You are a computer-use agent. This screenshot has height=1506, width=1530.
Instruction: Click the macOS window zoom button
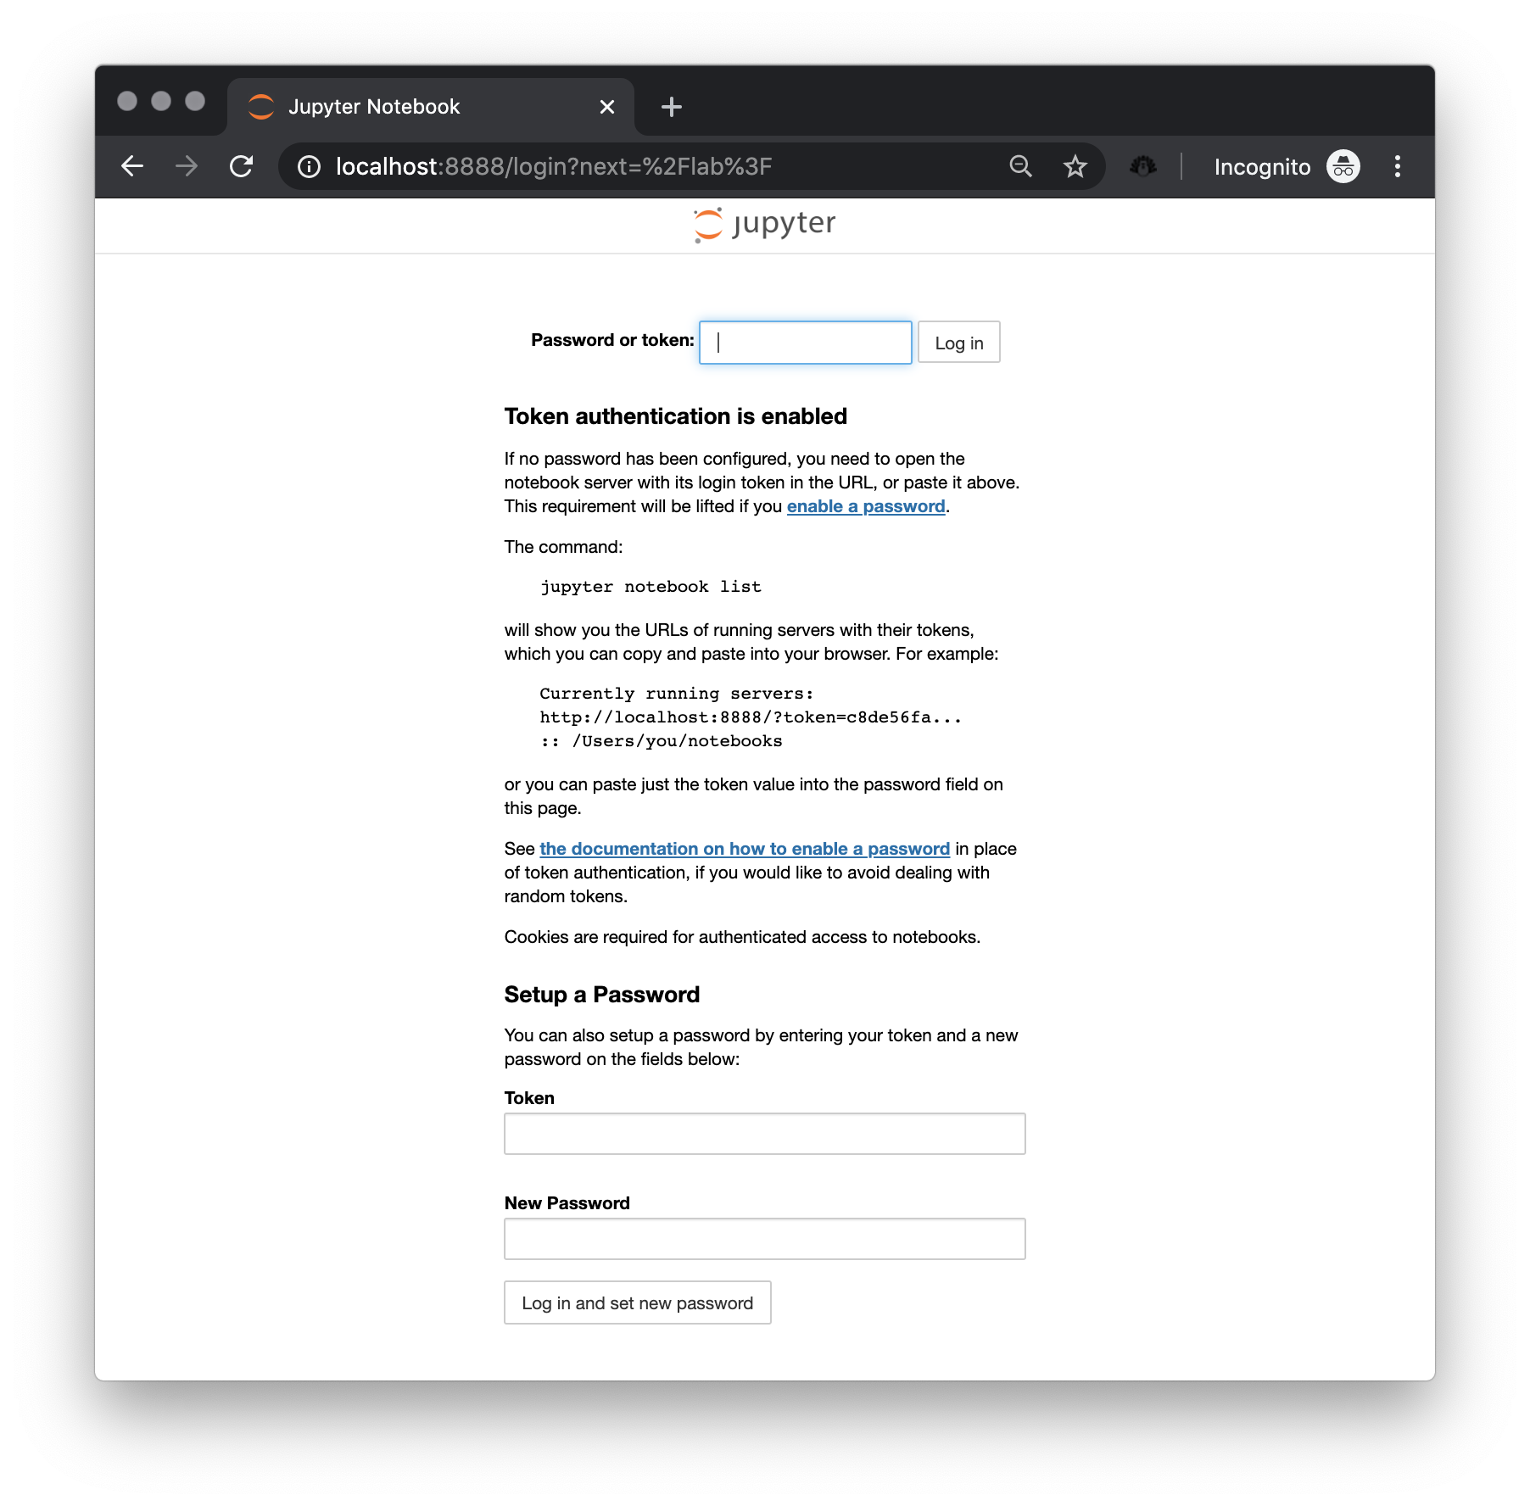(x=195, y=101)
